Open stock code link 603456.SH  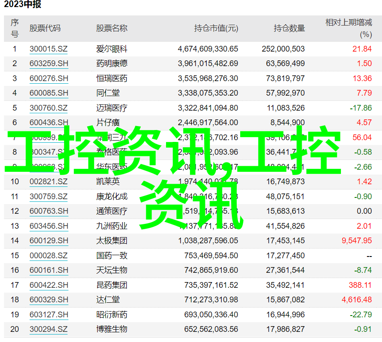point(49,226)
